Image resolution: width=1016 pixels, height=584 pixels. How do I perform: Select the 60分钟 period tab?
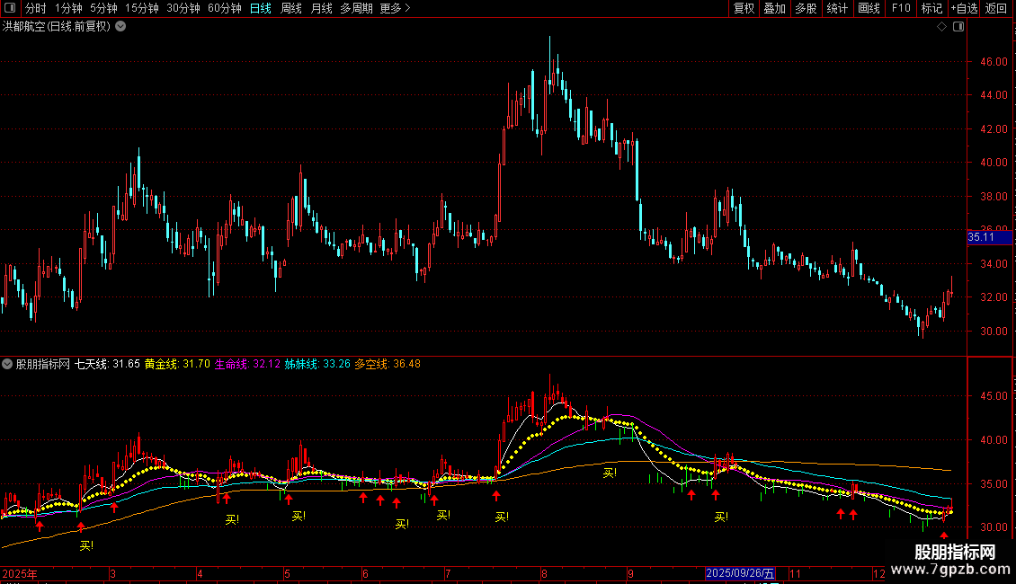224,9
